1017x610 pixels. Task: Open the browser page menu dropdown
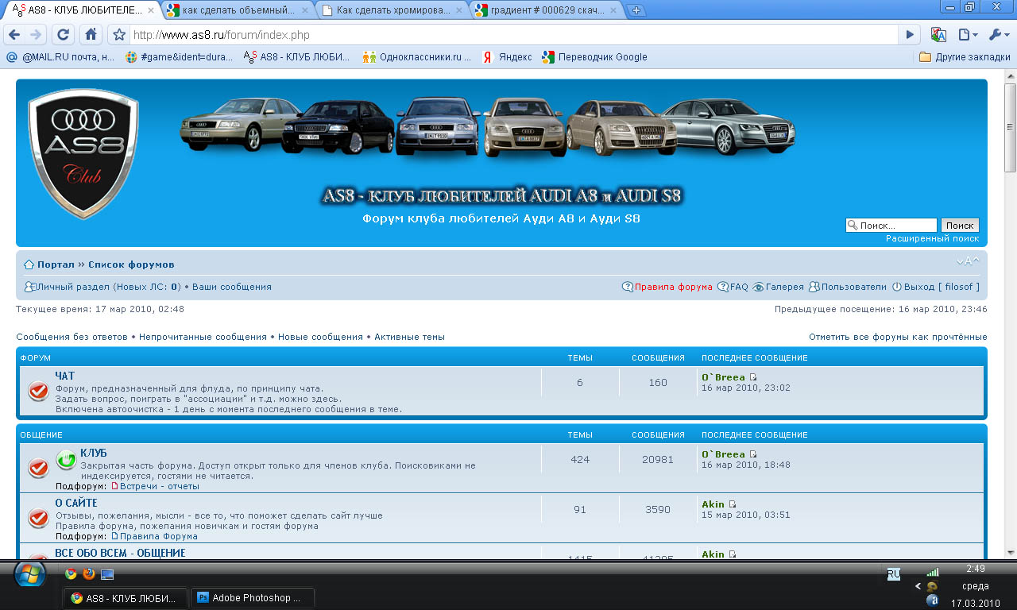coord(967,35)
